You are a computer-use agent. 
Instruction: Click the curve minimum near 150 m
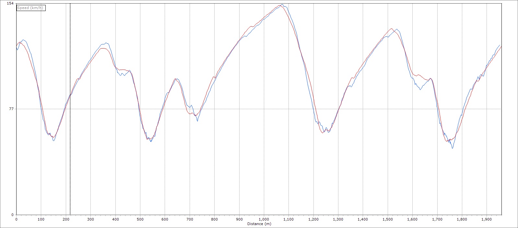click(53, 140)
